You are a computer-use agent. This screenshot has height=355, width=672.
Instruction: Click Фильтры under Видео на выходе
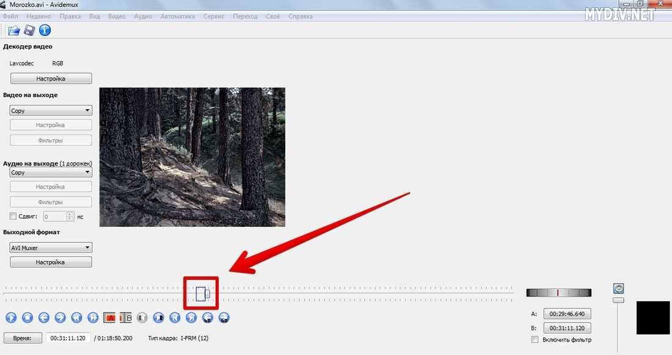[x=51, y=140]
